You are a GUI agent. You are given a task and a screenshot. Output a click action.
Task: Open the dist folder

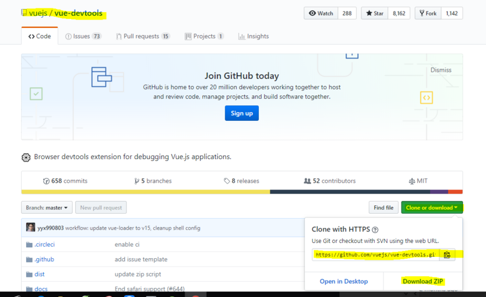[x=39, y=274]
